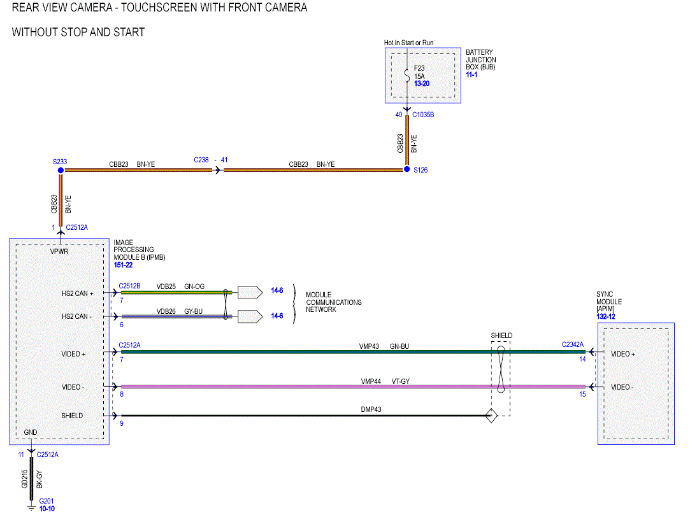Select the S126 splice label

coord(420,170)
